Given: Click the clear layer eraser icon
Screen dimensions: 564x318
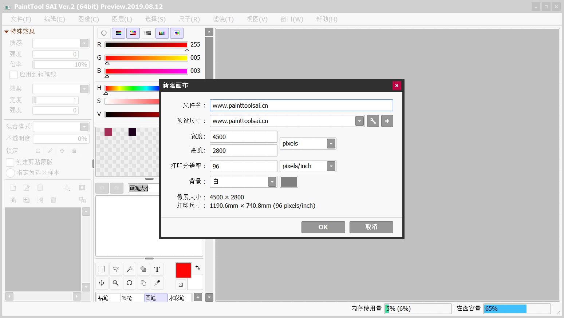Looking at the screenshot, I should pyautogui.click(x=40, y=200).
